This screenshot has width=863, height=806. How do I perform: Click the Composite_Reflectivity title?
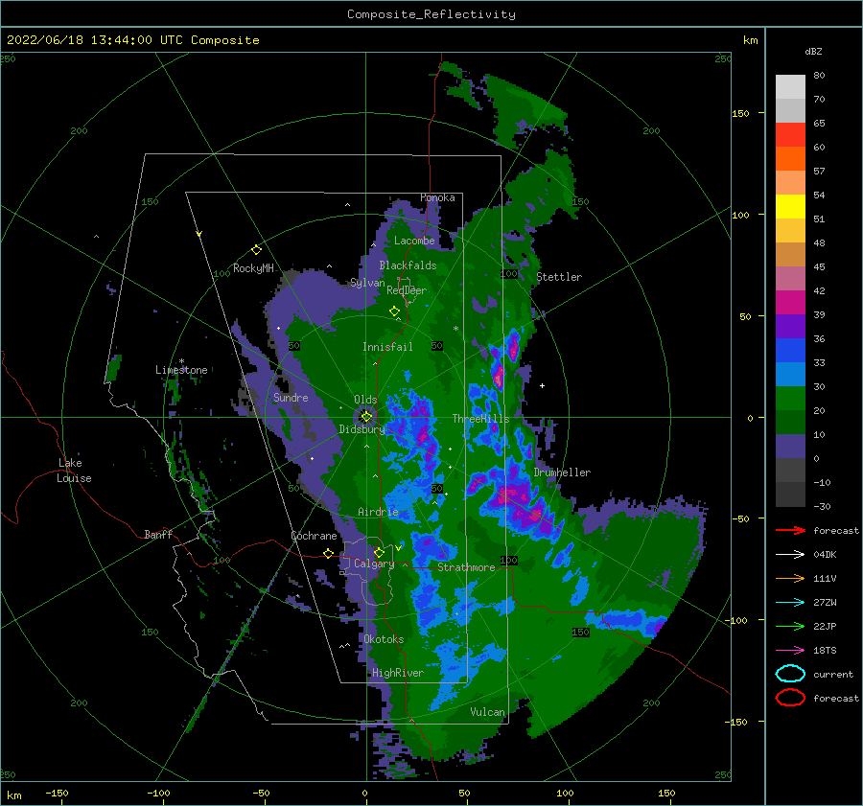431,14
